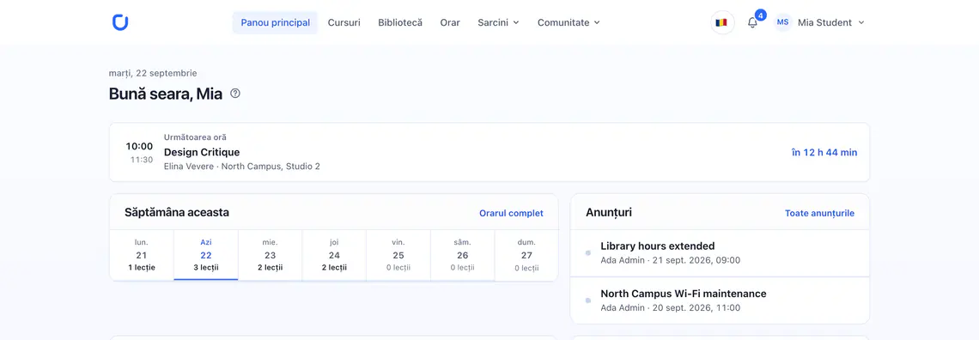Select Saturday 26 in weekly schedule
979x340 pixels.
click(463, 255)
